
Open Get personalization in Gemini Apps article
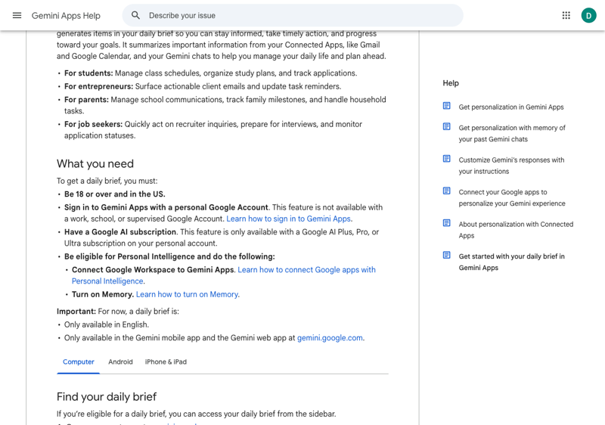511,107
